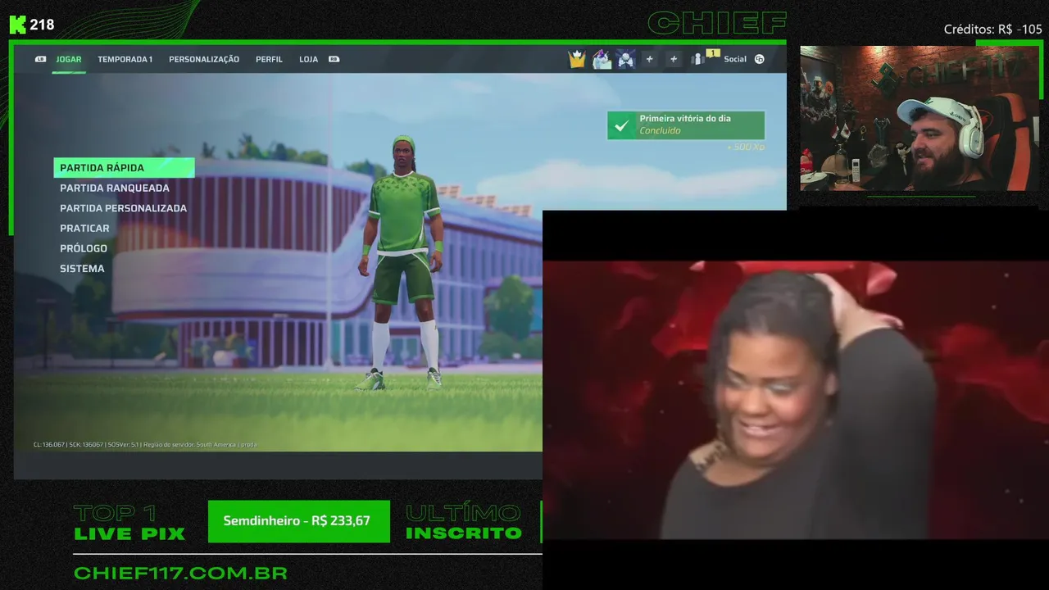Open the JOGAR tab
This screenshot has width=1049, height=590.
[69, 59]
